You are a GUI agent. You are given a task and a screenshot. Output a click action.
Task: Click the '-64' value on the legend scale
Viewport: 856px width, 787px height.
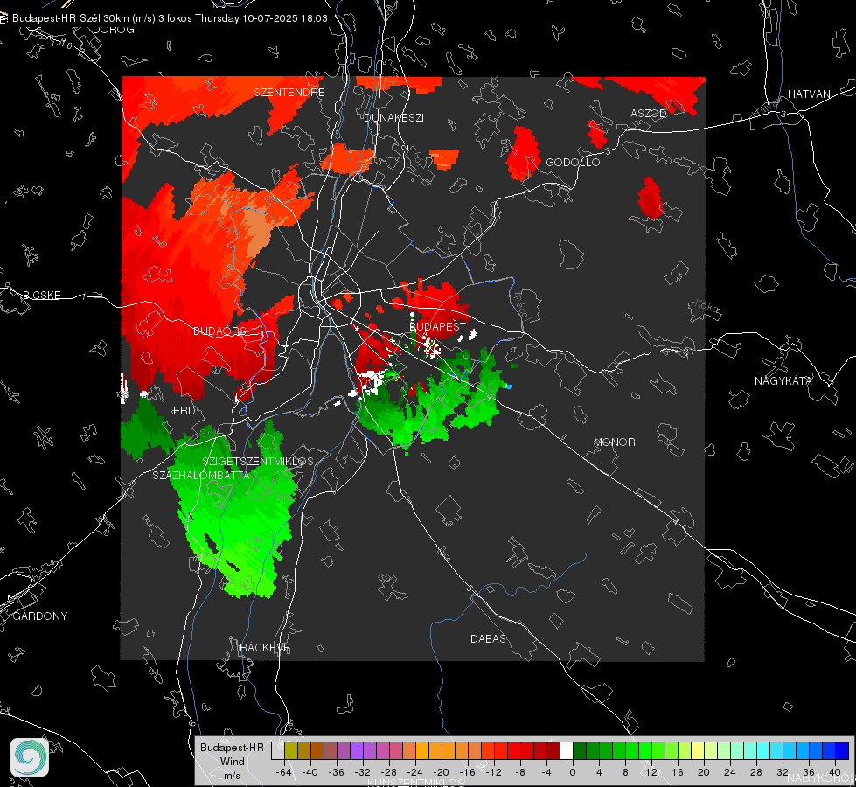coord(283,773)
